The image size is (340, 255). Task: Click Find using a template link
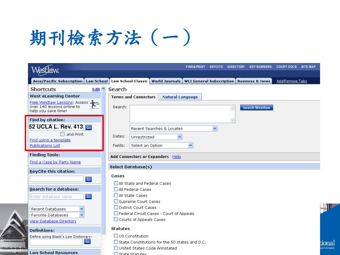point(50,140)
